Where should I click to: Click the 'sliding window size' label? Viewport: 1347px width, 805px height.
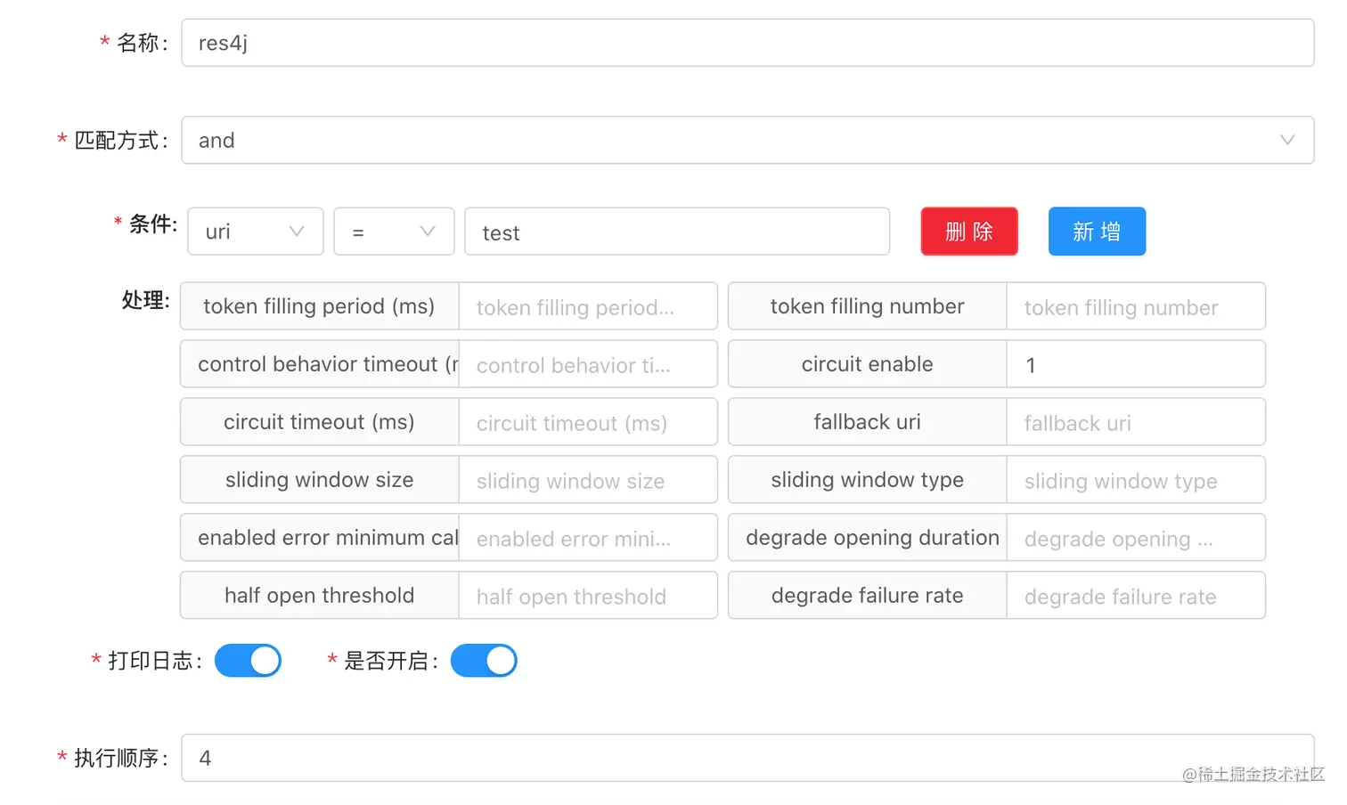[319, 480]
